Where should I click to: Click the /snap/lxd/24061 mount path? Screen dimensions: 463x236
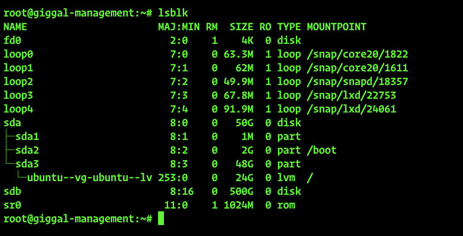coord(351,109)
